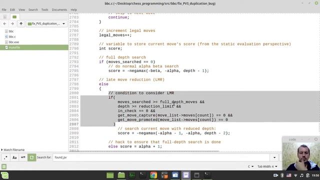Toggle wrap around search option
Viewport: 320px width, 180px height.
click(31, 157)
